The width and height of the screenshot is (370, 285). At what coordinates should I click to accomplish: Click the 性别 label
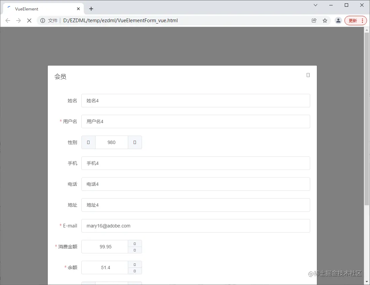tap(72, 142)
